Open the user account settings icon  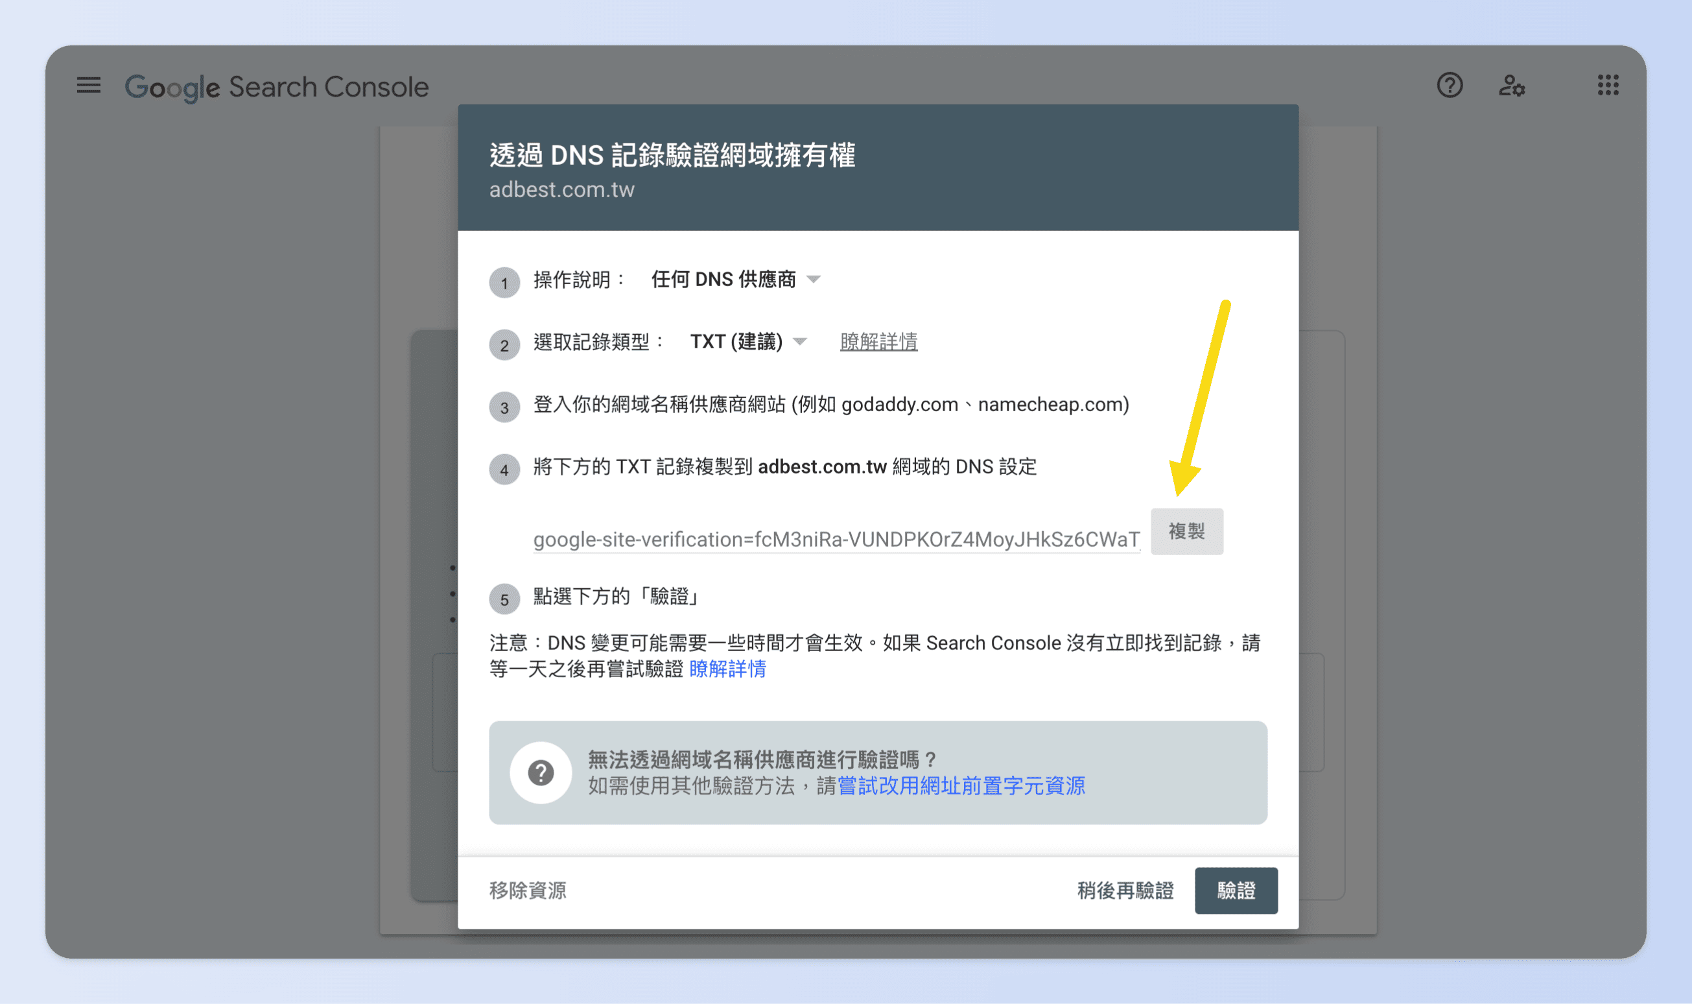pyautogui.click(x=1512, y=85)
